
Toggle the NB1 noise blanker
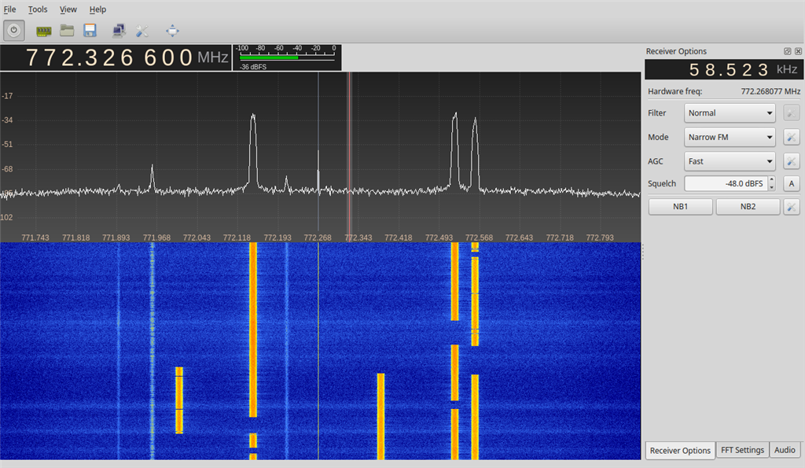[x=680, y=207]
